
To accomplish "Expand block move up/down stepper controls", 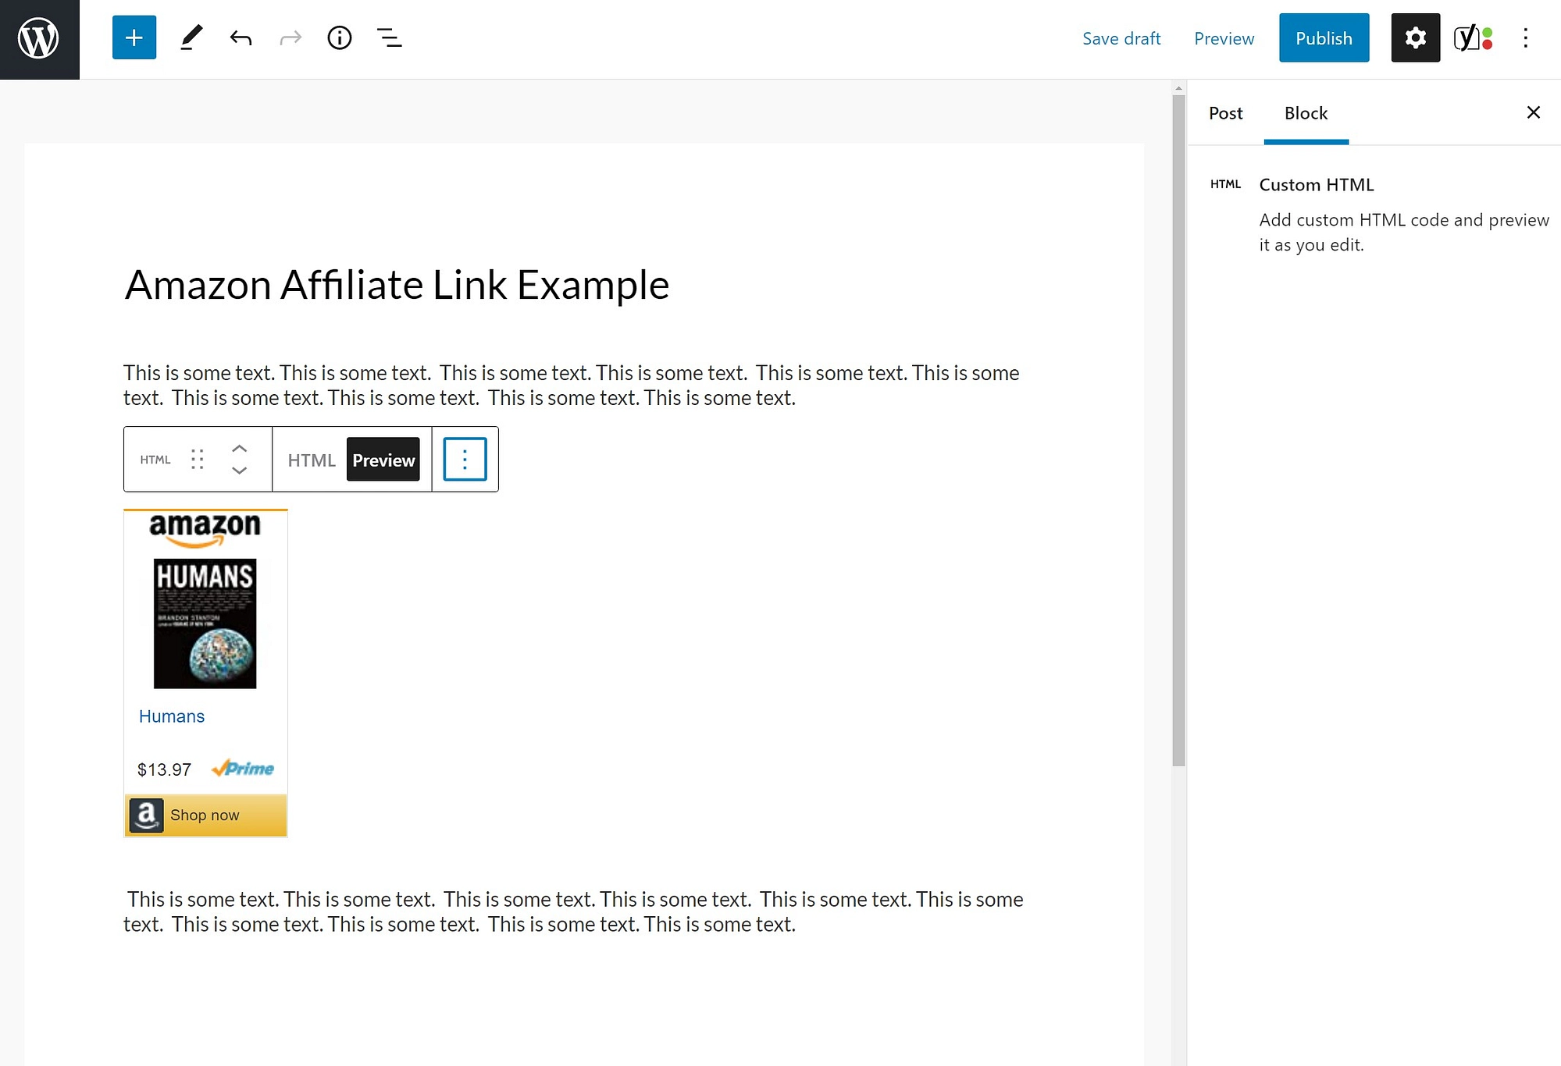I will click(237, 459).
